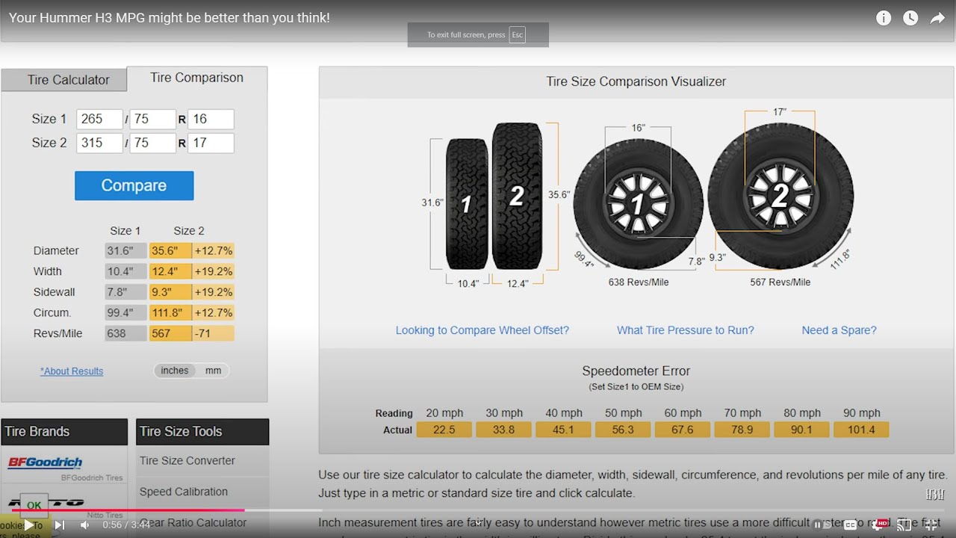The height and width of the screenshot is (538, 956).
Task: Click actual speed 22.5 cell
Action: pyautogui.click(x=444, y=430)
